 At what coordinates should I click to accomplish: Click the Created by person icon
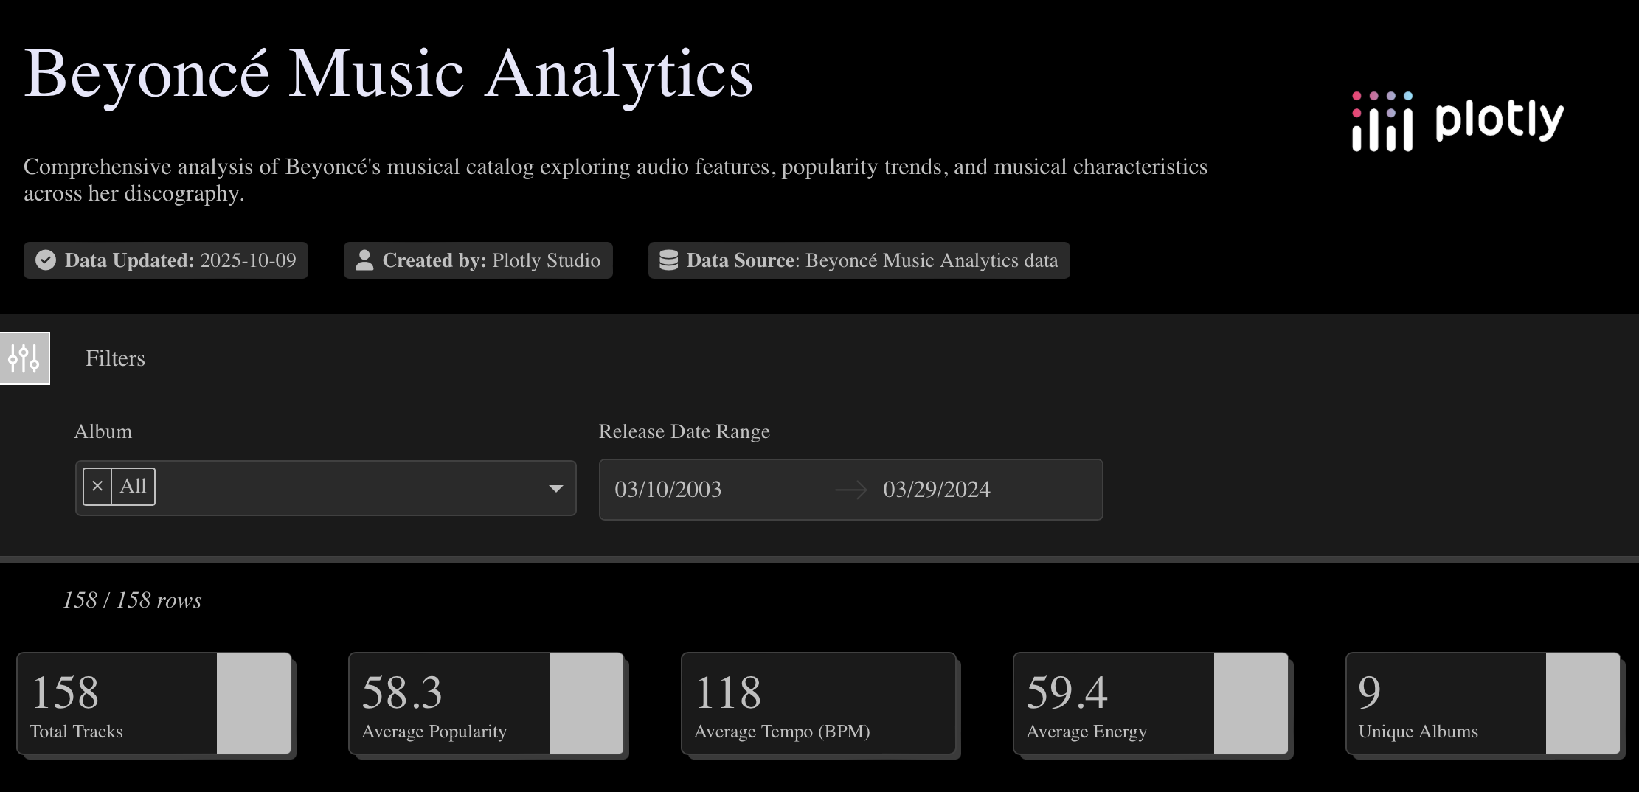(x=364, y=260)
